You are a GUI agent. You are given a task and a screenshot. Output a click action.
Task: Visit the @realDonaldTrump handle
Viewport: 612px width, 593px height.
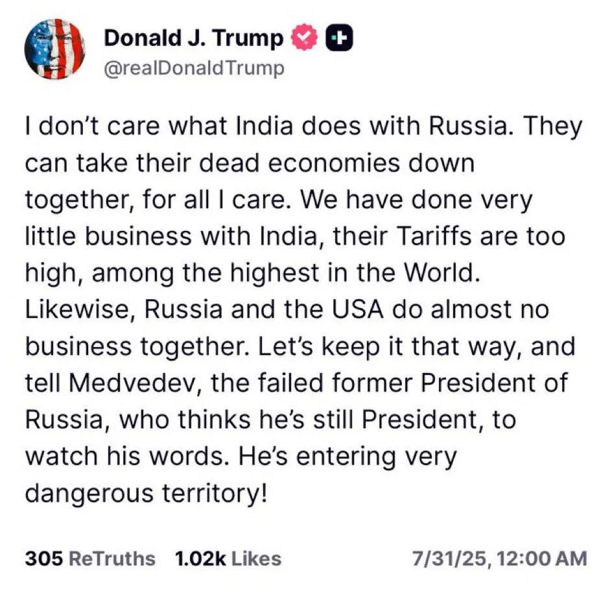coord(194,68)
